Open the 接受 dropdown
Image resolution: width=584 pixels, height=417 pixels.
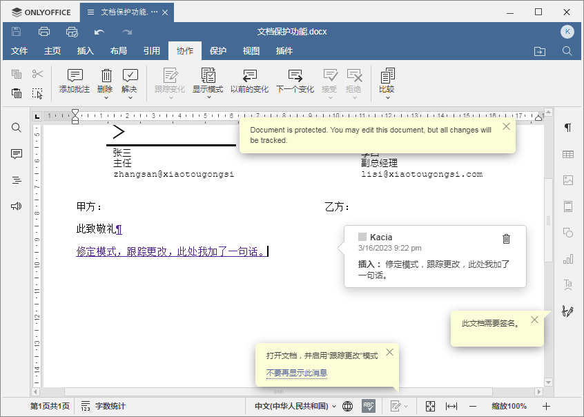pyautogui.click(x=331, y=97)
